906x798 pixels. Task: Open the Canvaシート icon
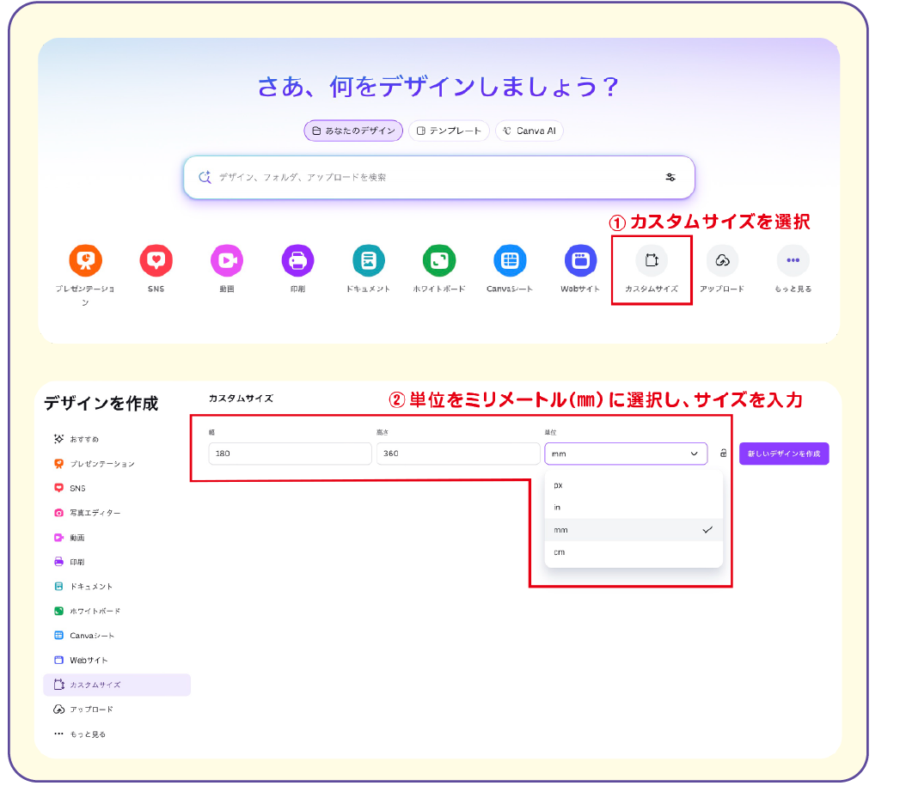pyautogui.click(x=510, y=260)
